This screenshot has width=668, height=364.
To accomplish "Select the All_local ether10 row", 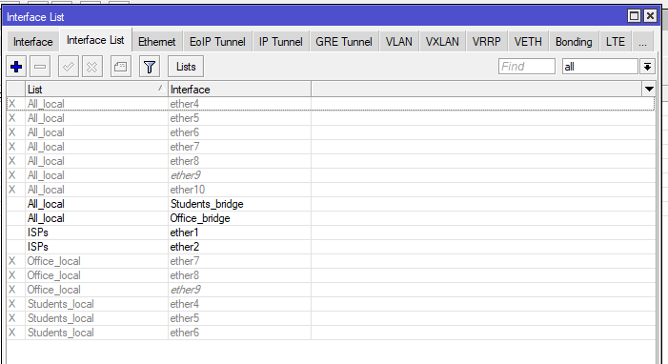I will point(331,190).
